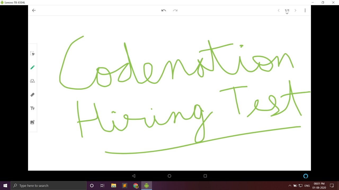Tap Android back navigation button
The width and height of the screenshot is (339, 190).
pyautogui.click(x=134, y=176)
